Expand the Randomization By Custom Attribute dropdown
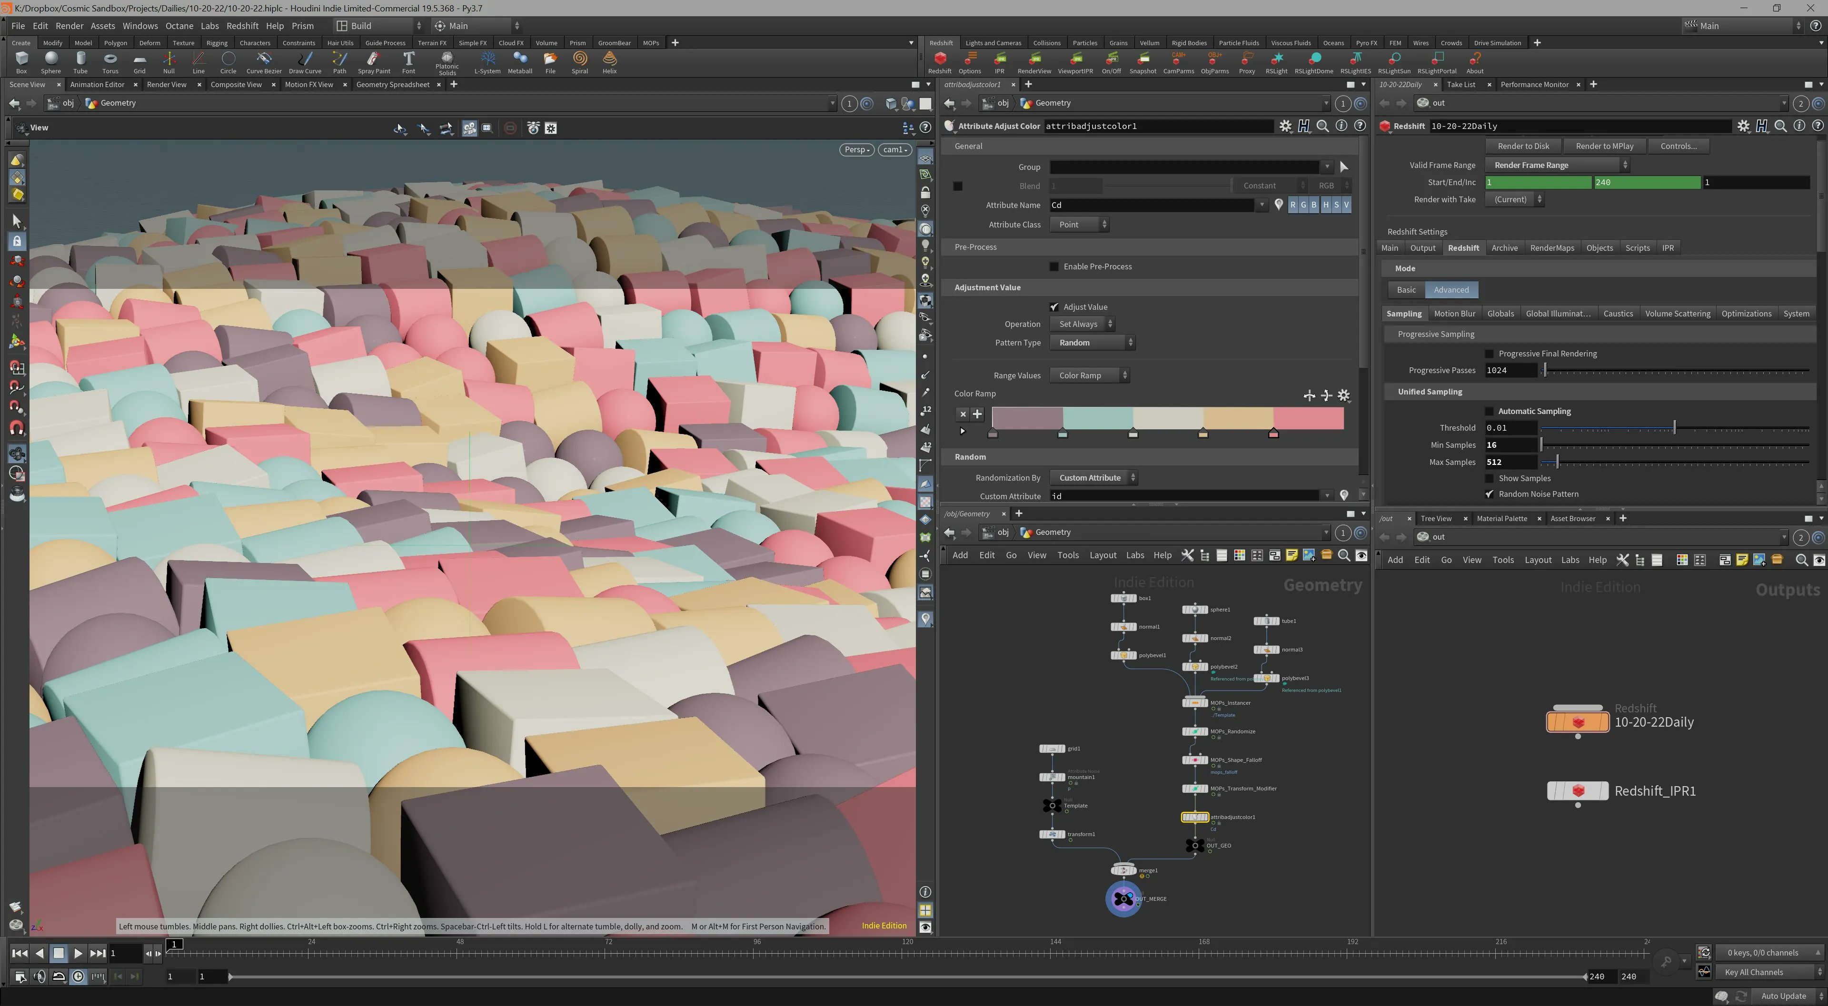Screen dimensions: 1828x1006 pyautogui.click(x=1093, y=478)
